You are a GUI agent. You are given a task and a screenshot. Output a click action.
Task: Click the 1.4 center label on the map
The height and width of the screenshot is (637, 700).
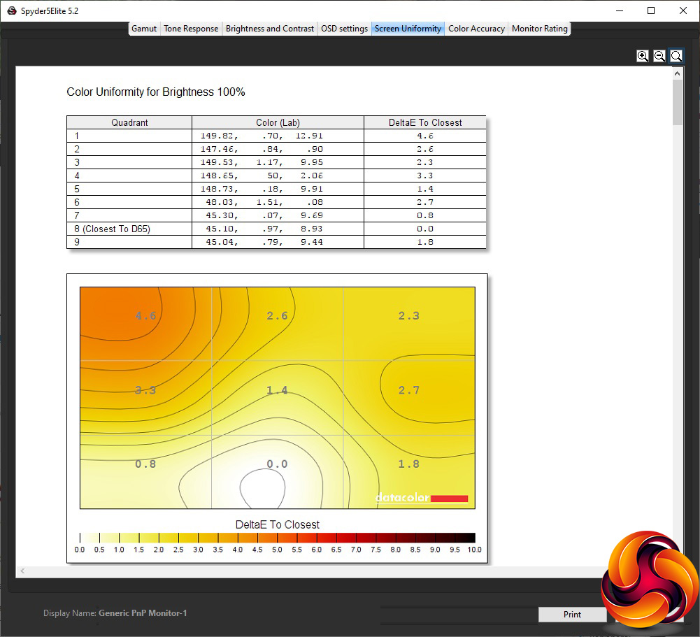[277, 390]
